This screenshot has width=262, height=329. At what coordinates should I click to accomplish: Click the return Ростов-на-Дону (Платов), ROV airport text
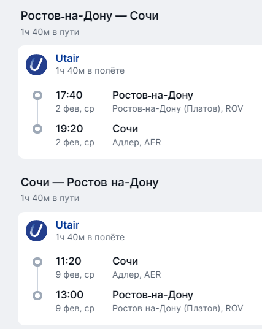click(177, 308)
